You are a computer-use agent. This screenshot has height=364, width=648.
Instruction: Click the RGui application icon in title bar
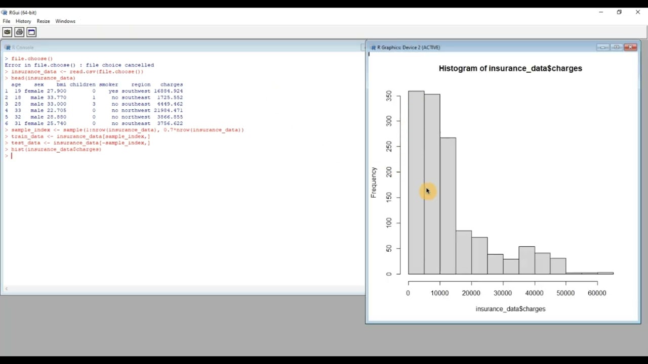[x=5, y=12]
